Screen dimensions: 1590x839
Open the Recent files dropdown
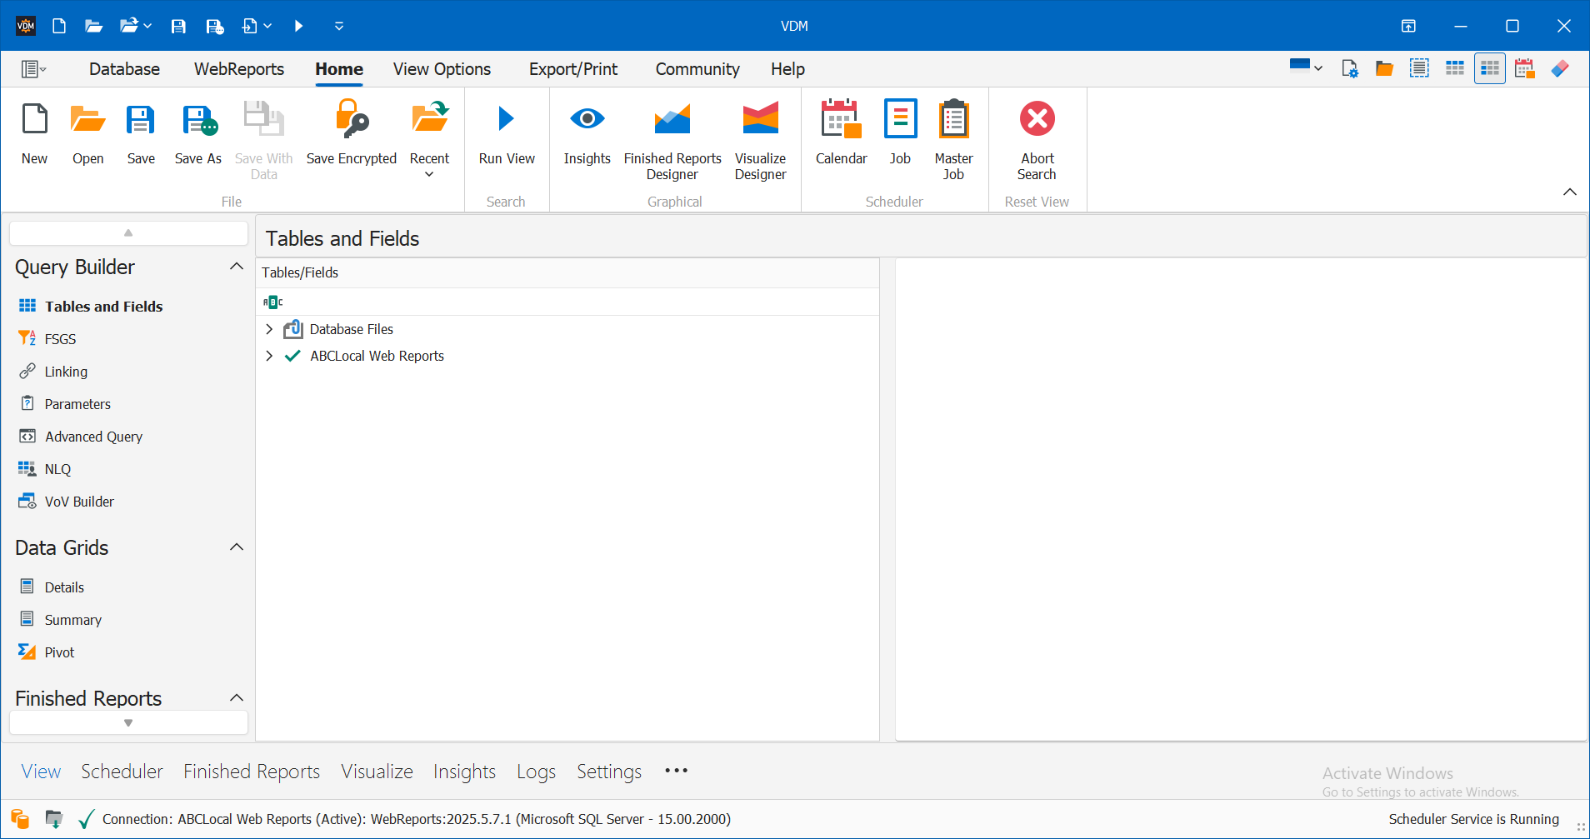(429, 173)
